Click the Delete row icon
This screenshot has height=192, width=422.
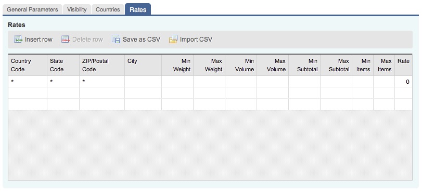66,40
